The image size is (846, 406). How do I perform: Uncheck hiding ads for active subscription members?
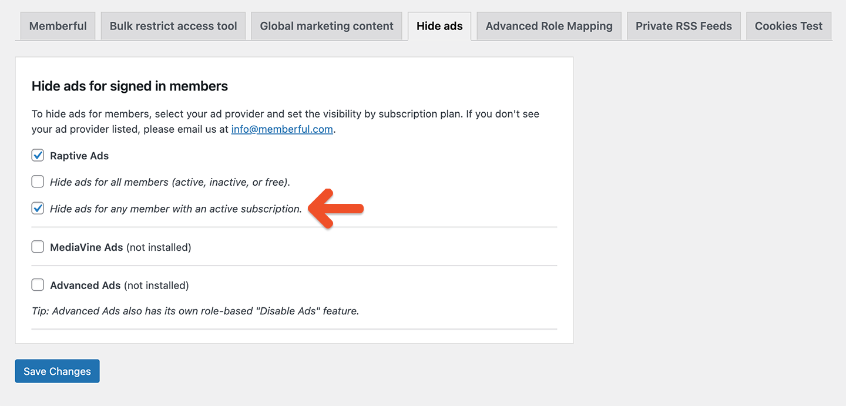[38, 208]
